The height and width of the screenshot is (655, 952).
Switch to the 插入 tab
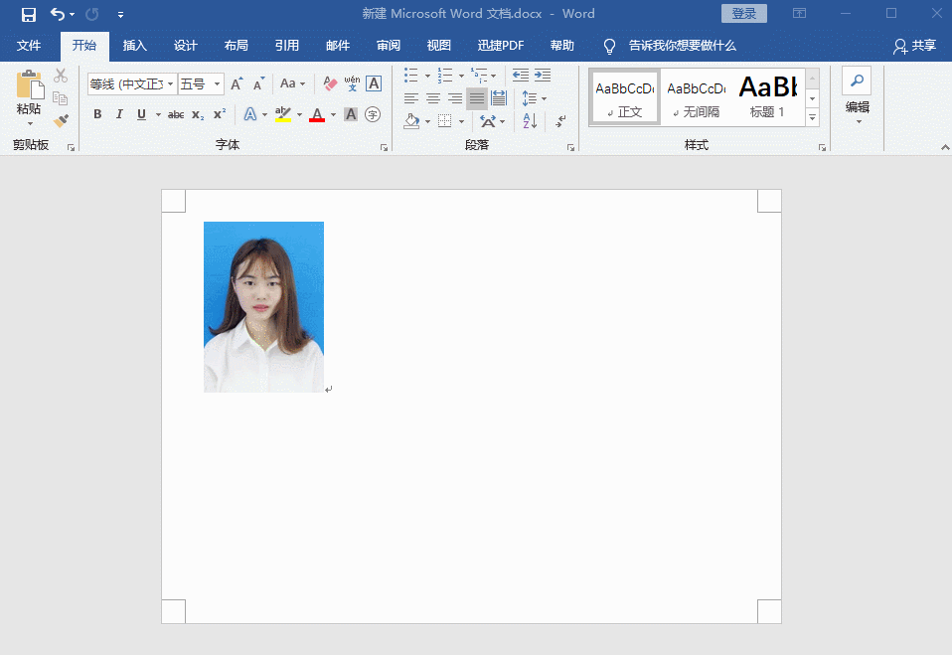[x=135, y=46]
